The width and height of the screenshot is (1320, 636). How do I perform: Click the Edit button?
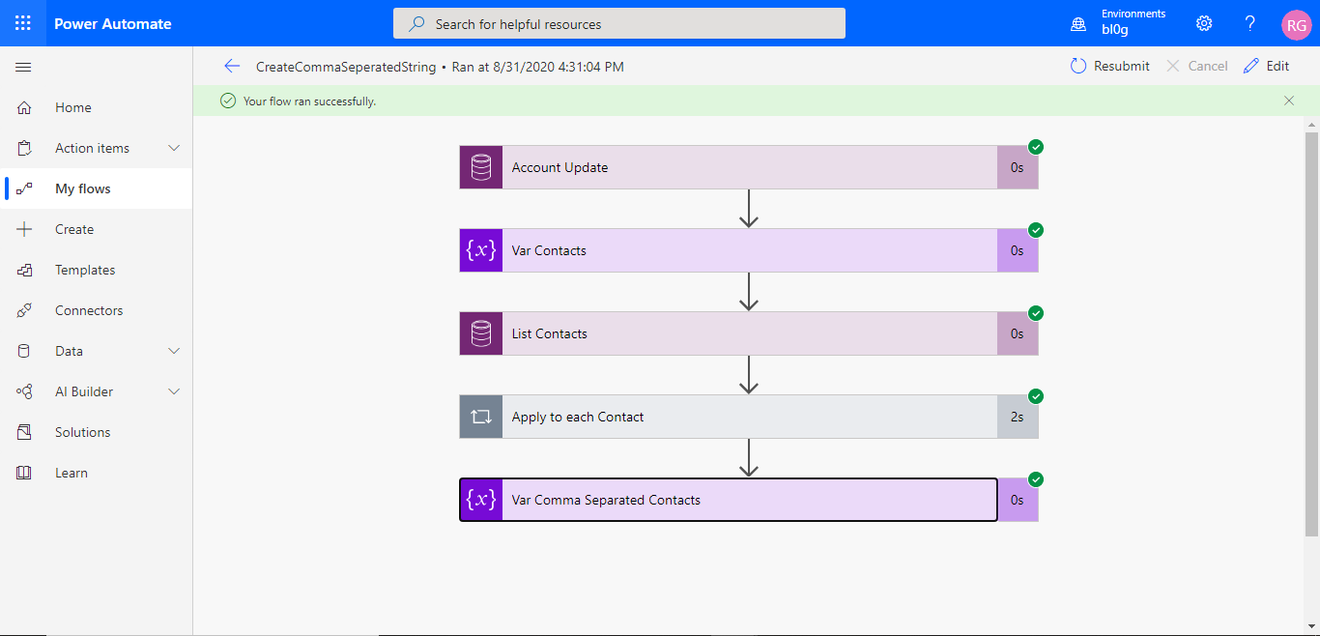coord(1267,66)
